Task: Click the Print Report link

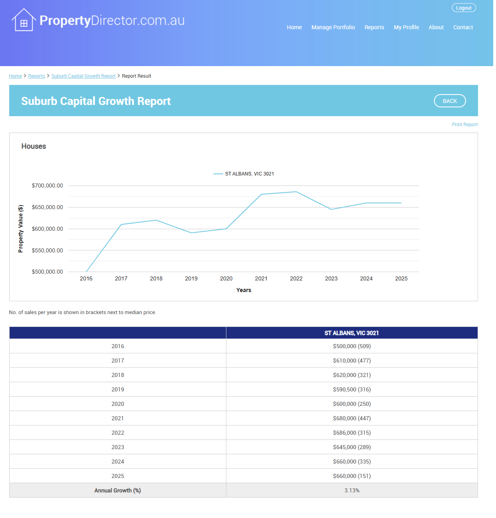Action: [464, 125]
